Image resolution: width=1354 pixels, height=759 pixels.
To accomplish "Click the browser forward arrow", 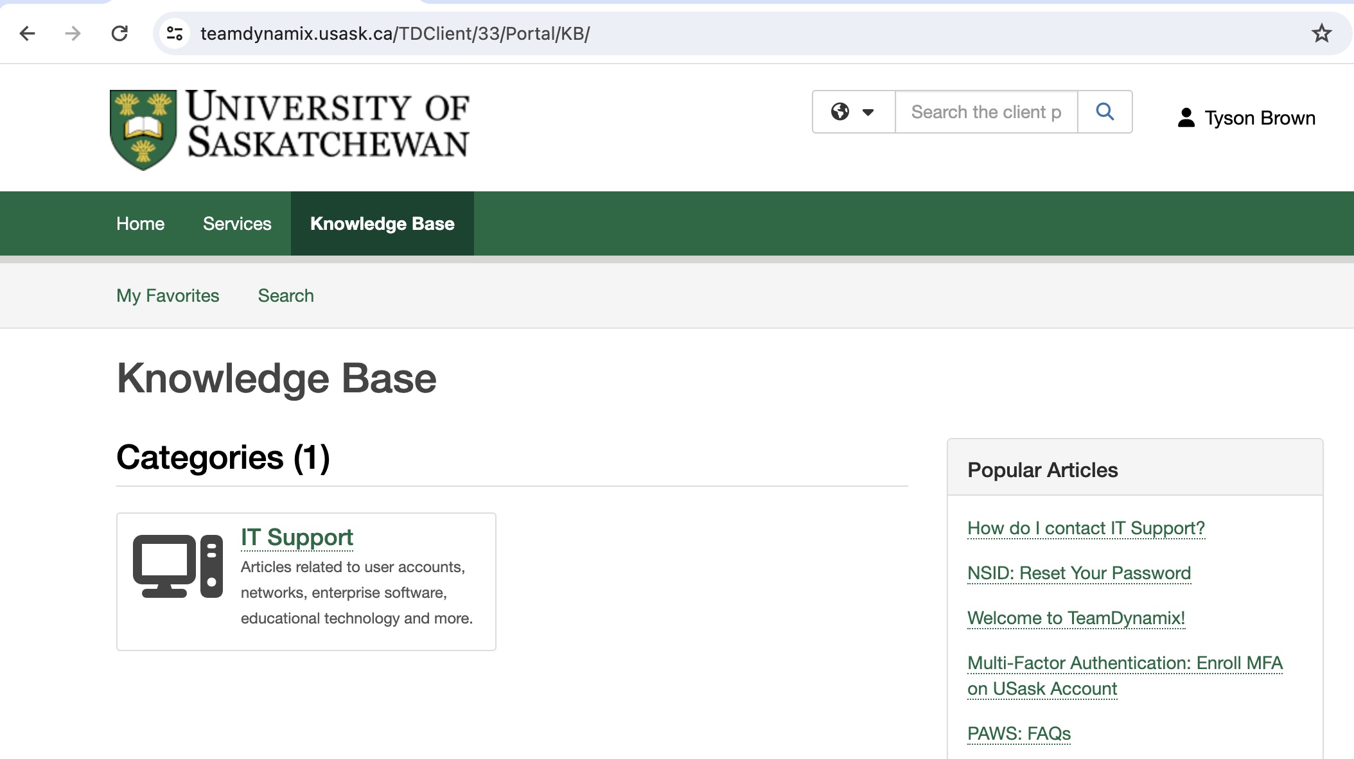I will 73,33.
